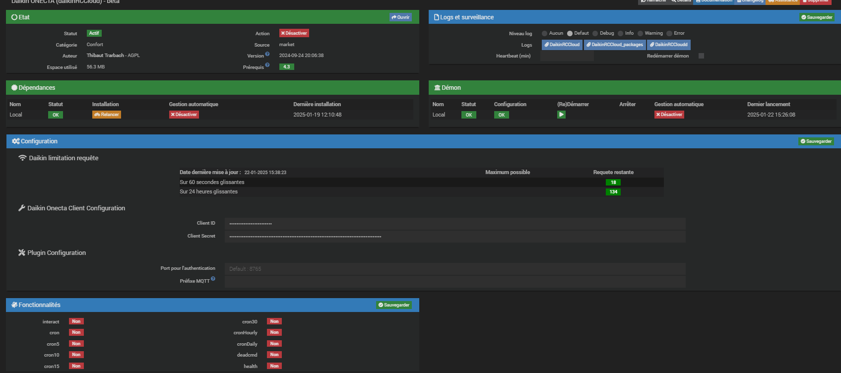Disable automatic management of Dépendances
The height and width of the screenshot is (373, 841).
point(184,115)
